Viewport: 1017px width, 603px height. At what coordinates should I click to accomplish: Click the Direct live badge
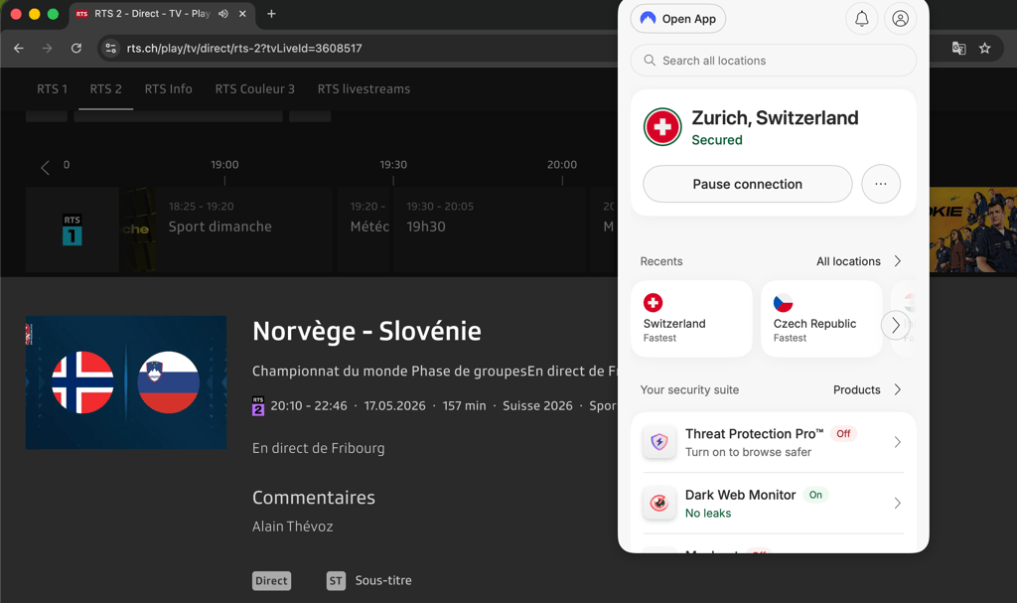(x=271, y=581)
